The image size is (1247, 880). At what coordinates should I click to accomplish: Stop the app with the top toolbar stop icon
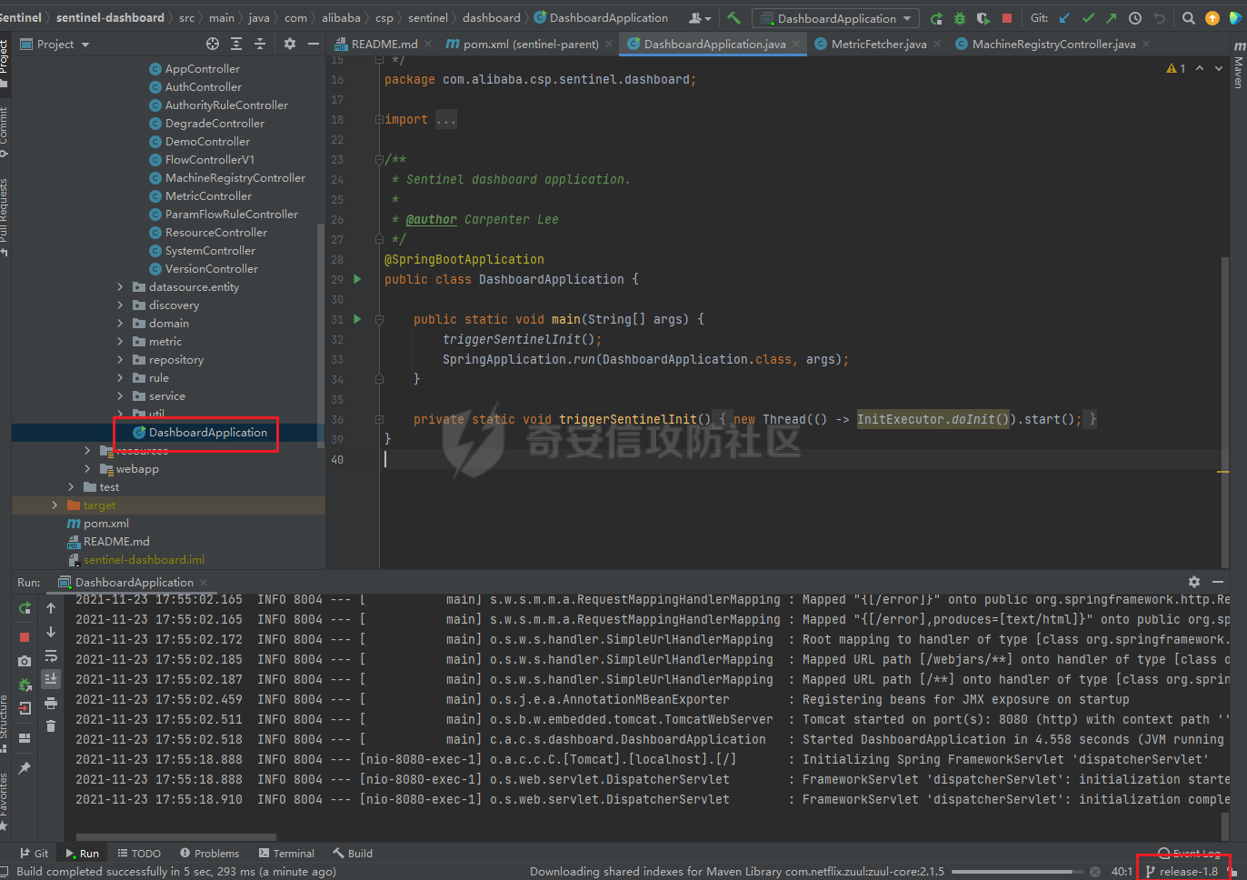1007,18
